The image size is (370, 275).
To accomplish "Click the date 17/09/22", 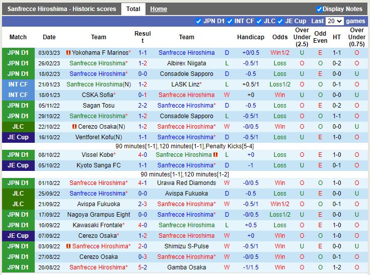I will [x=49, y=215].
